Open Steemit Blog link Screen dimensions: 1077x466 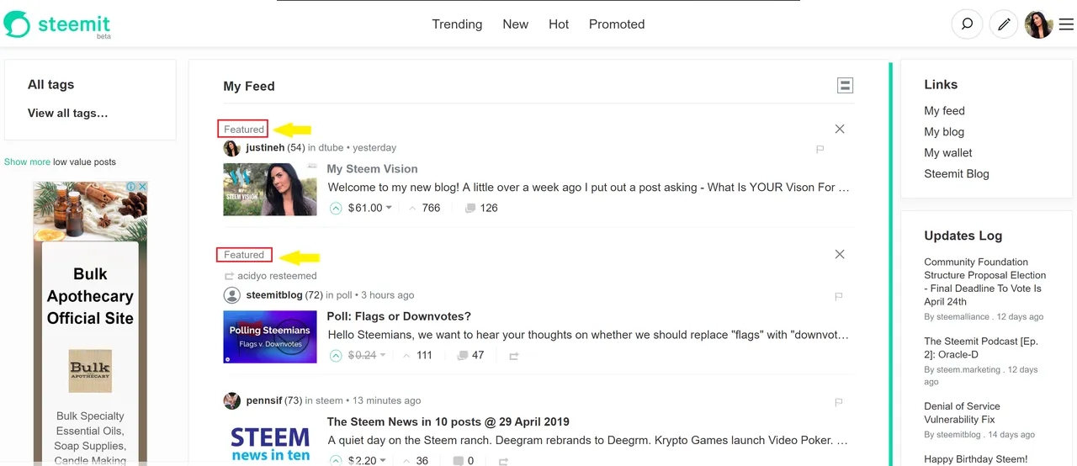pyautogui.click(x=957, y=173)
